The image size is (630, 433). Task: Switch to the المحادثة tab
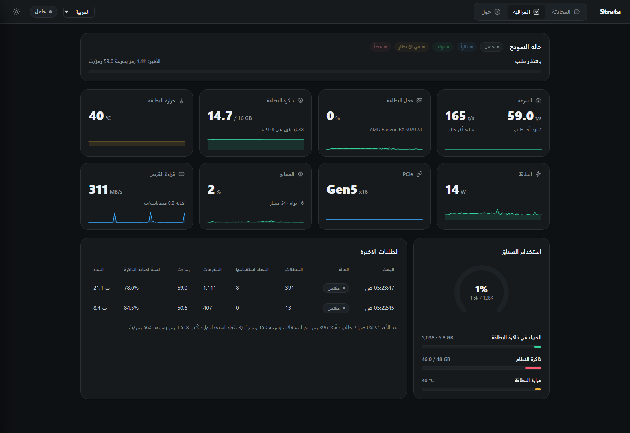[565, 12]
